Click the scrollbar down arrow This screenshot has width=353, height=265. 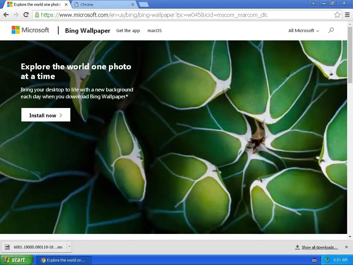[350, 237]
